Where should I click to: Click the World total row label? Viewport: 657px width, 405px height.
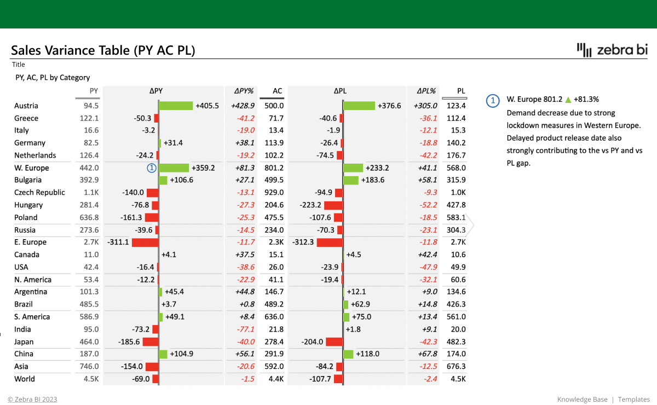(x=25, y=379)
